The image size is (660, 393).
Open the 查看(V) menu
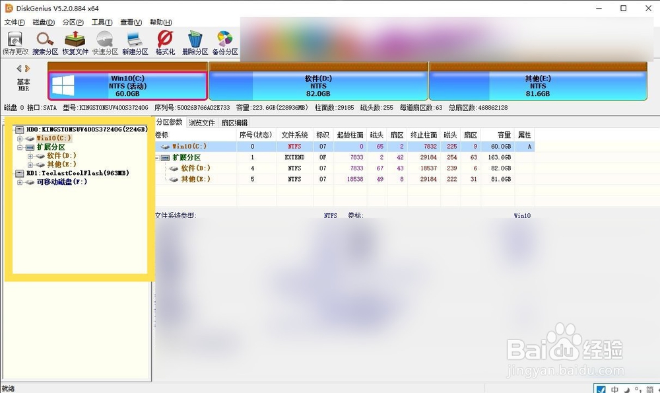coord(131,22)
